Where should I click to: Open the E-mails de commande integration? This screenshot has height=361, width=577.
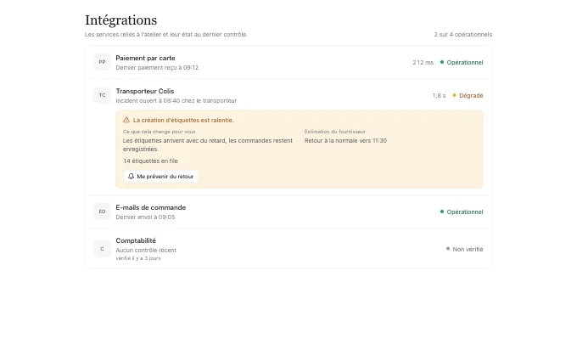[x=288, y=212]
